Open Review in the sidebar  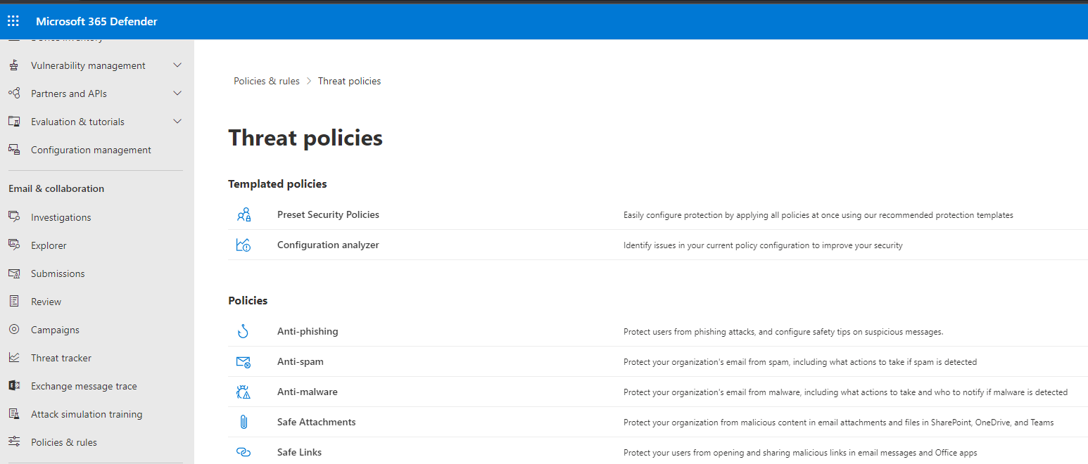click(x=46, y=302)
